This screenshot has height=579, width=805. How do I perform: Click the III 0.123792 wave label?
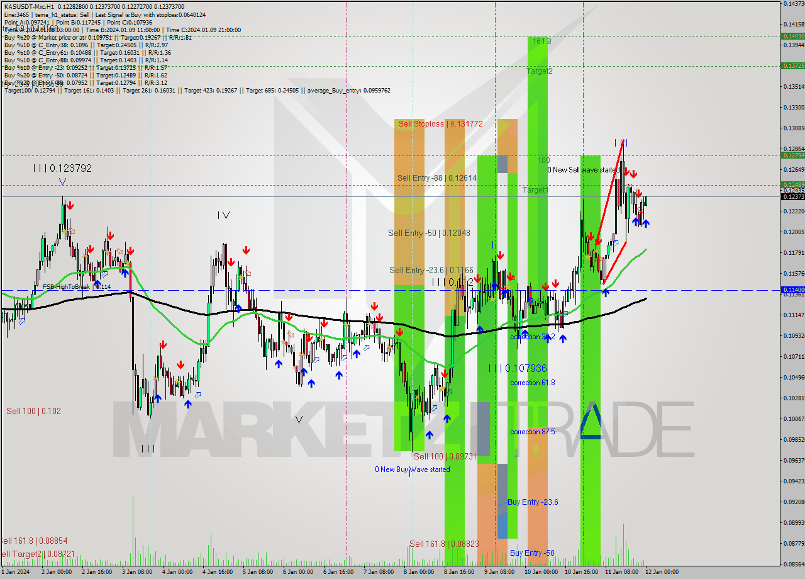pos(63,168)
